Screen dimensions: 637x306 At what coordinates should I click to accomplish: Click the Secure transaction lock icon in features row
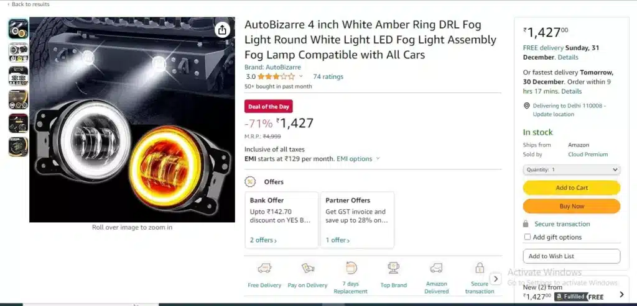(x=480, y=268)
